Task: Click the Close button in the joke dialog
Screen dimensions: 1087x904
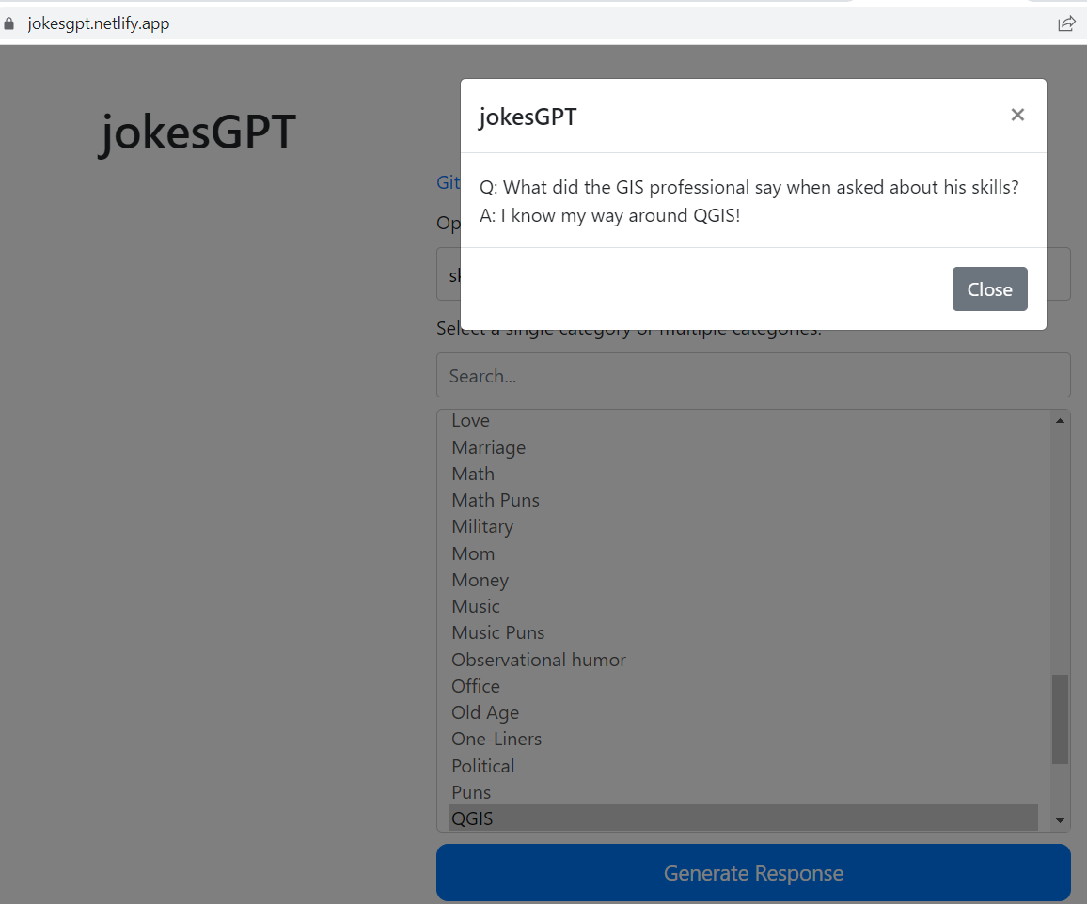Action: pos(989,288)
